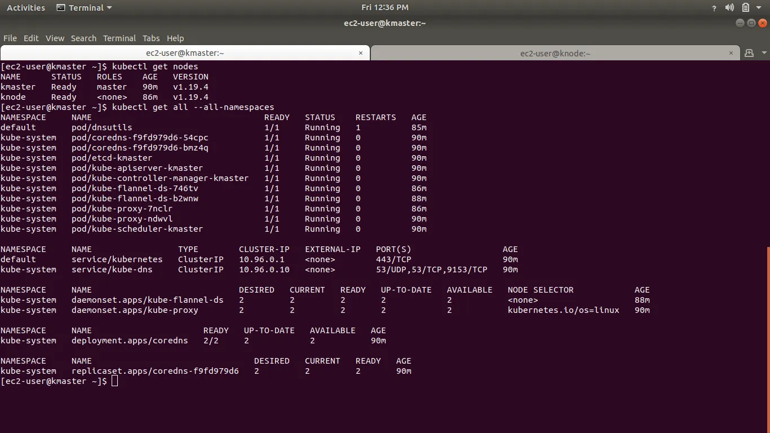The height and width of the screenshot is (433, 770).
Task: Open the Help menu
Action: click(175, 38)
